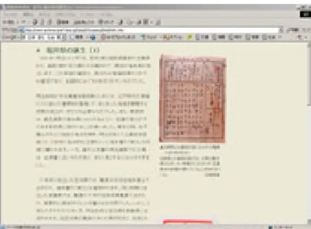Open the fifth menu in menu bar
Viewport: 311px width, 229px height.
point(87,14)
